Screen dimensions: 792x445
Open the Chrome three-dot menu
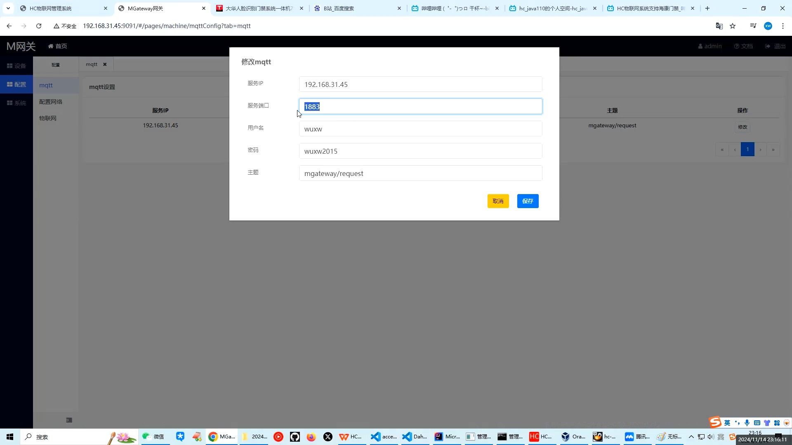[783, 26]
